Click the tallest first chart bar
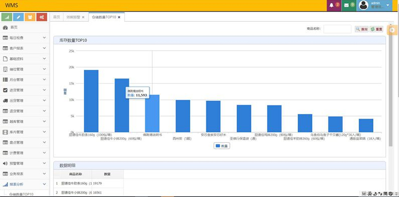This screenshot has height=197, width=399. point(91,101)
